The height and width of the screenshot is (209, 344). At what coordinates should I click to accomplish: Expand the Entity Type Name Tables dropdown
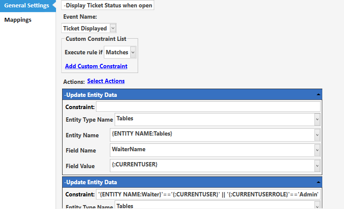(x=317, y=119)
